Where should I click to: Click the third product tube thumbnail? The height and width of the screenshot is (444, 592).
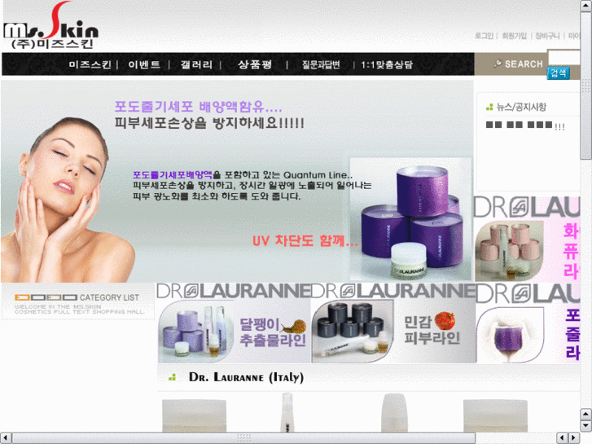[x=394, y=413]
